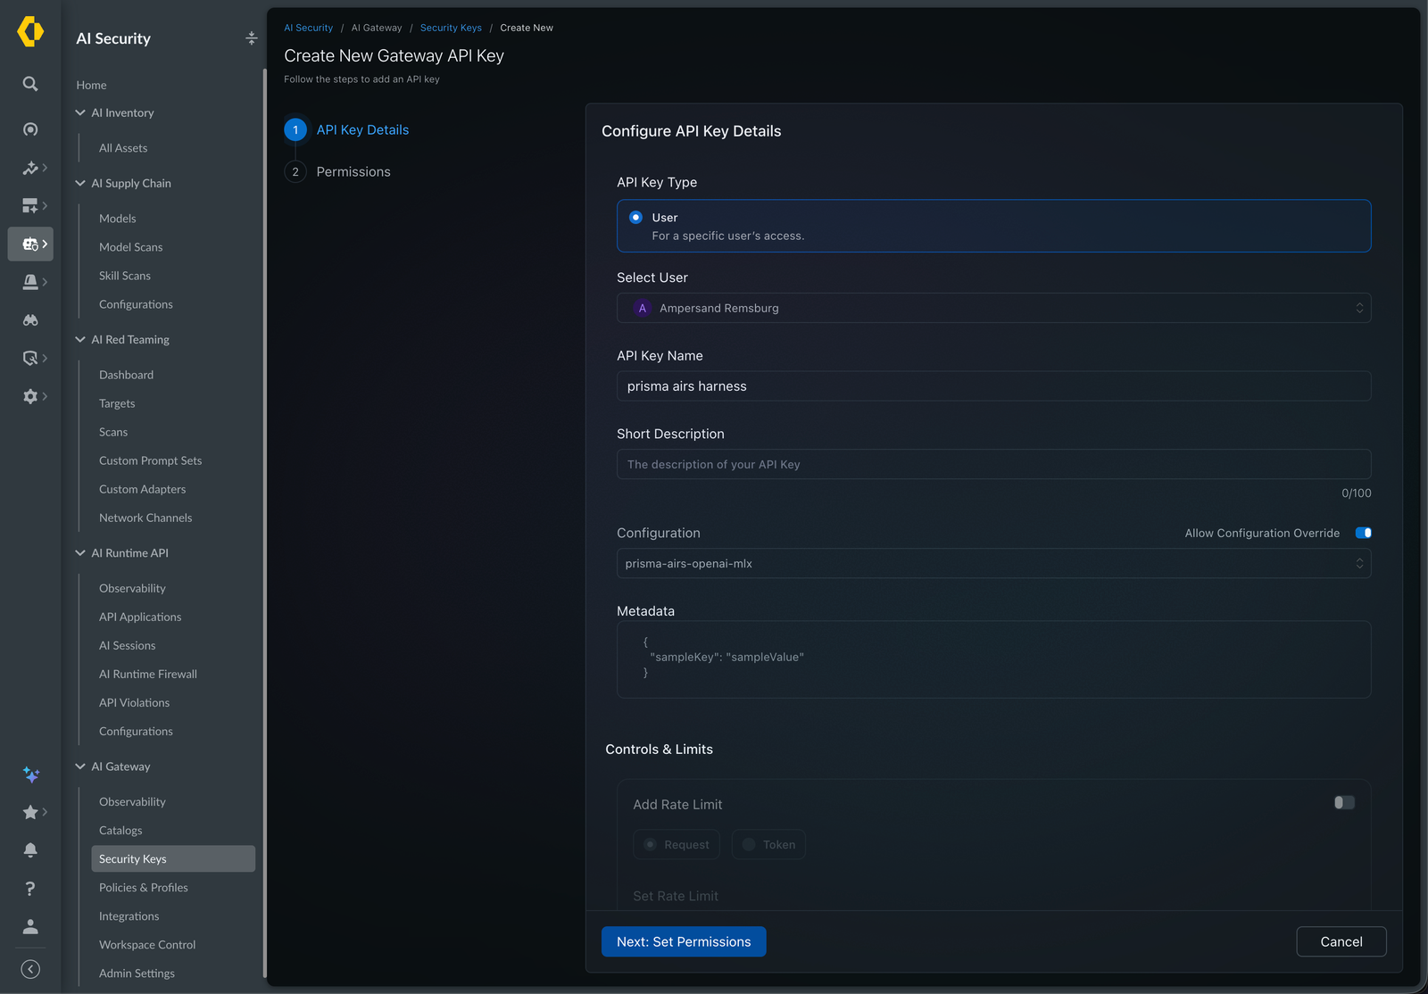Open the Configuration dropdown prisma-airs-openai-mlx

pyautogui.click(x=993, y=564)
